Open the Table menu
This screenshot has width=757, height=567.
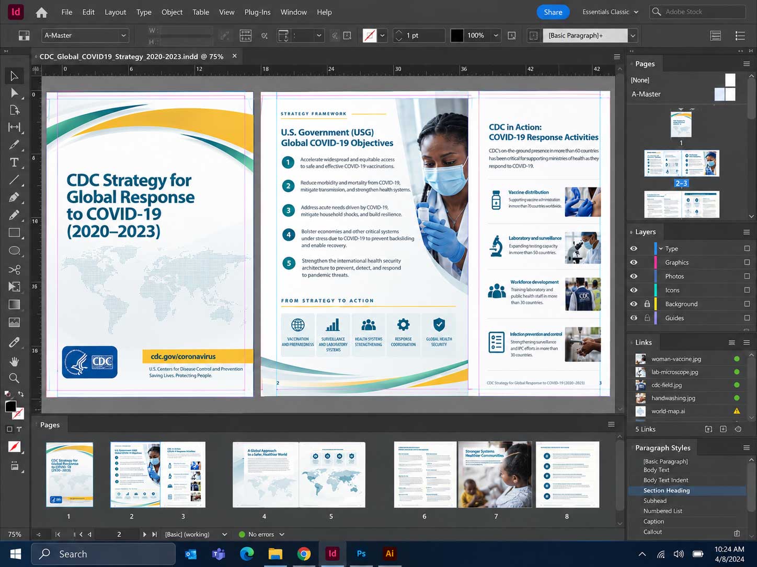pos(201,12)
